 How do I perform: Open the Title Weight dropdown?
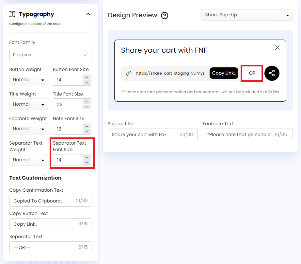click(x=28, y=104)
